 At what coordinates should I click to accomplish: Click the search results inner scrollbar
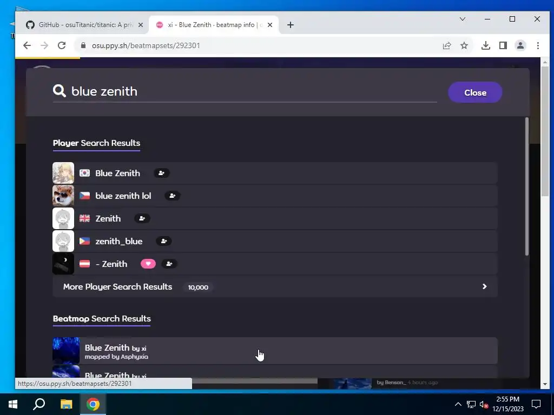pos(527,186)
